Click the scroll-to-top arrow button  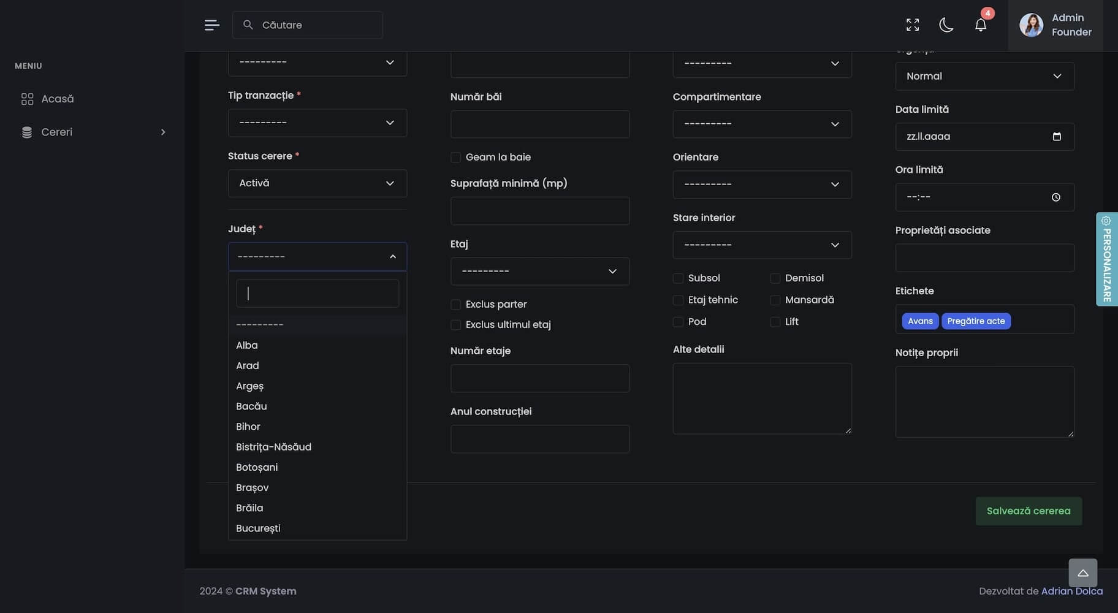point(1082,573)
